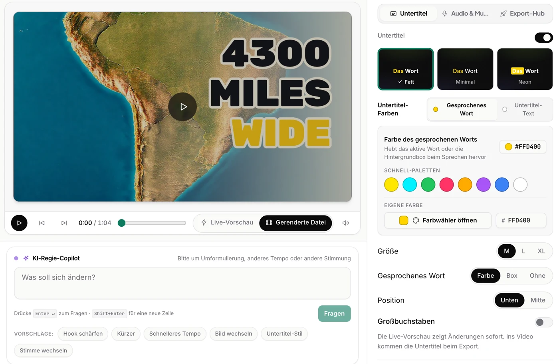Open the Export-Hub tab
559x364 pixels.
click(522, 14)
